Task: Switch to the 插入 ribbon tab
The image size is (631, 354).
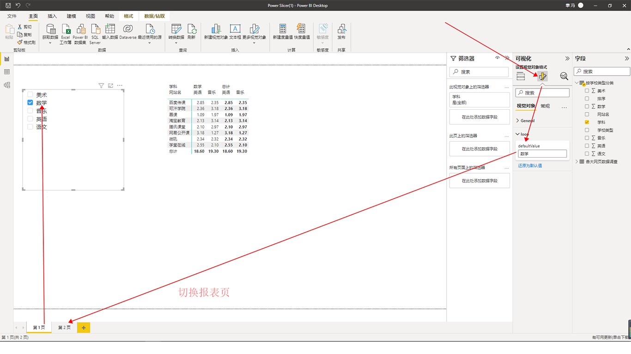Action: pyautogui.click(x=52, y=16)
